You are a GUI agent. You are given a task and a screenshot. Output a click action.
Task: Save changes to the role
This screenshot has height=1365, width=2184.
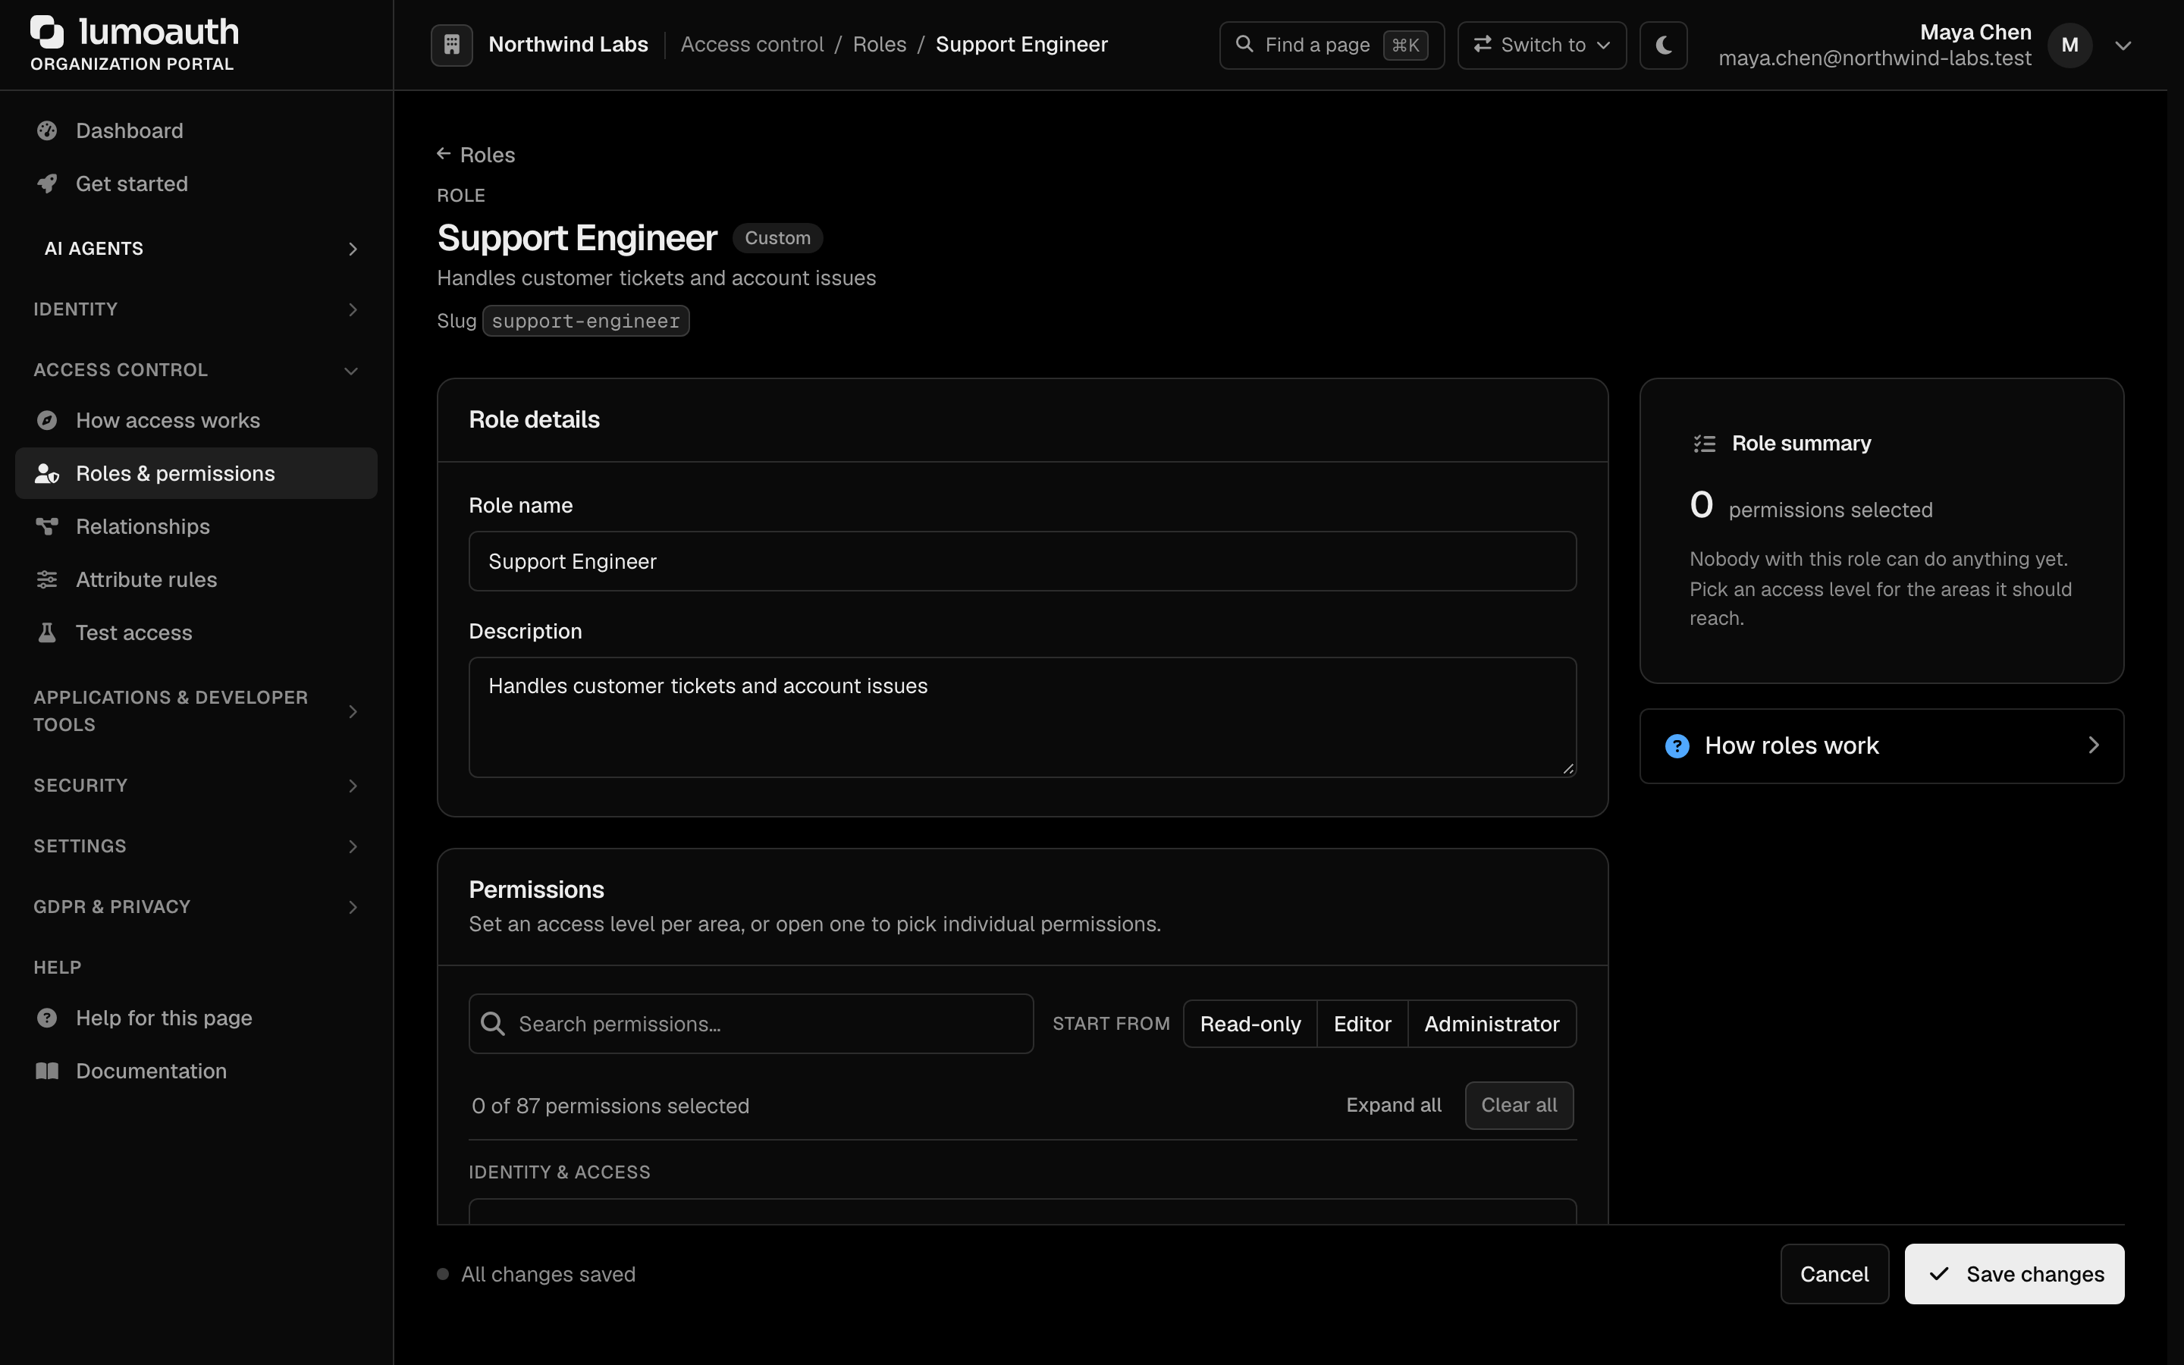pyautogui.click(x=2014, y=1274)
